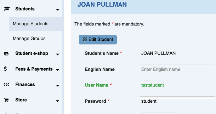
Task: Click the Student's Name field
Action: point(178,53)
